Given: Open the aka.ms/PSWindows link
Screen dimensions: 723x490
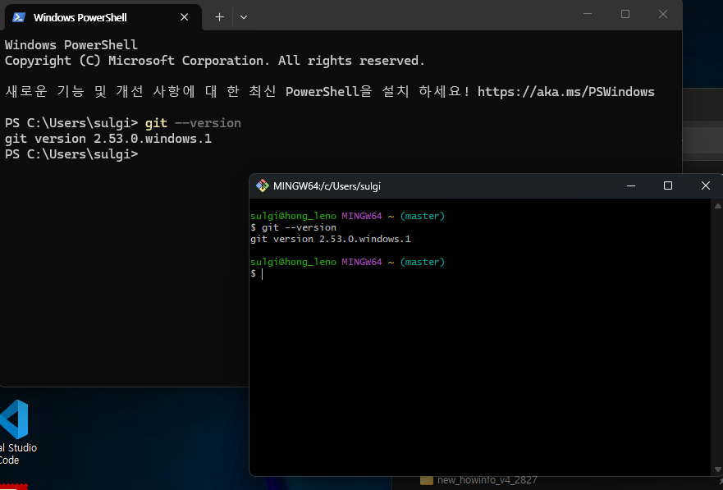Looking at the screenshot, I should point(565,92).
